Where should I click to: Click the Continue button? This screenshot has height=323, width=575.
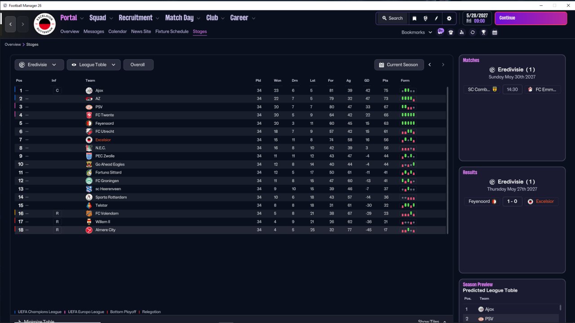tap(531, 18)
